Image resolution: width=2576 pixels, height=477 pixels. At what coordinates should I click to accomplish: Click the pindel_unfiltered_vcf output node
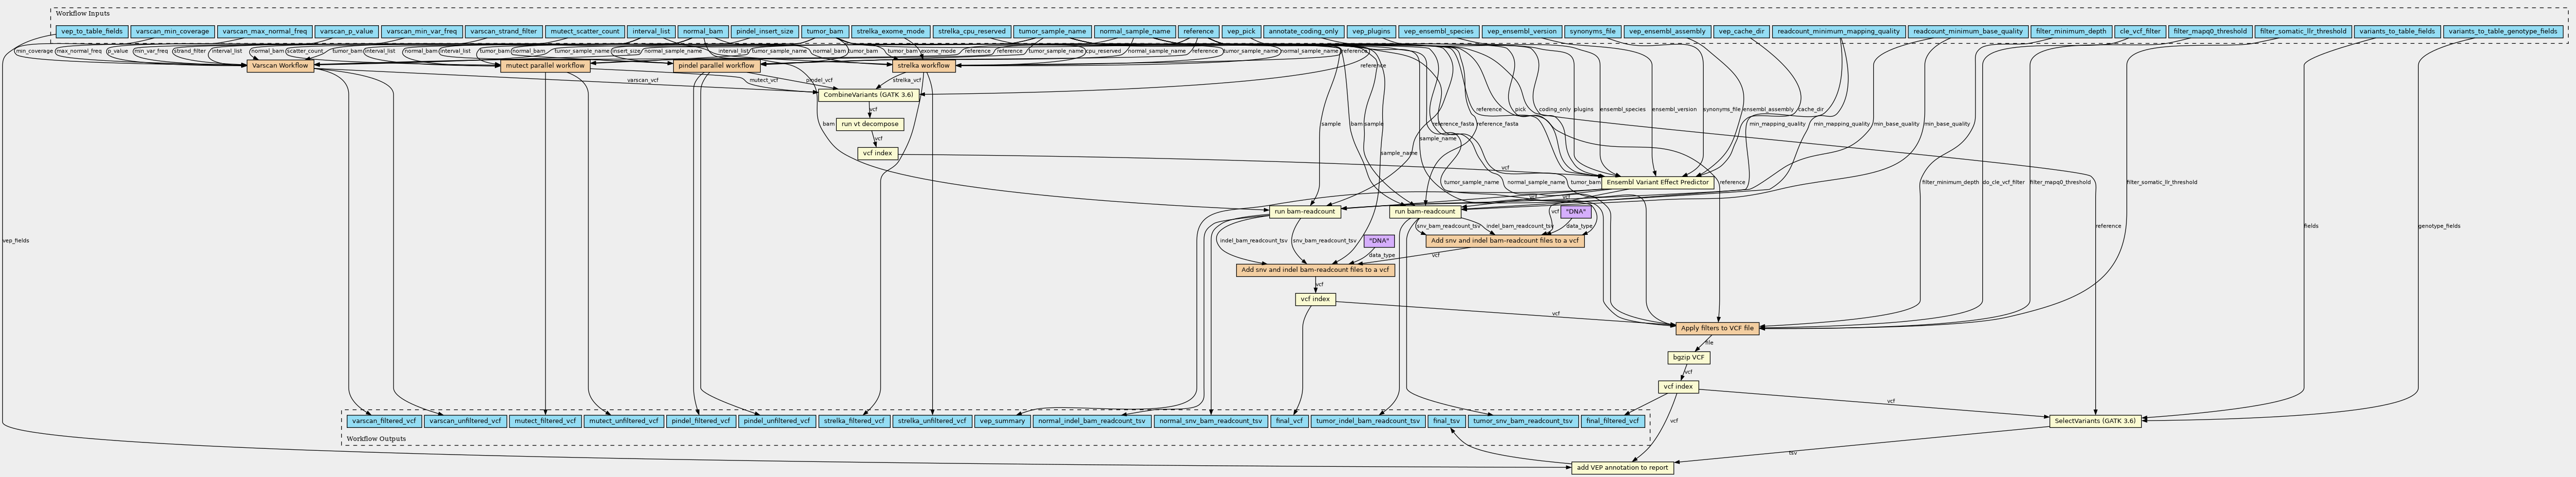tap(778, 421)
